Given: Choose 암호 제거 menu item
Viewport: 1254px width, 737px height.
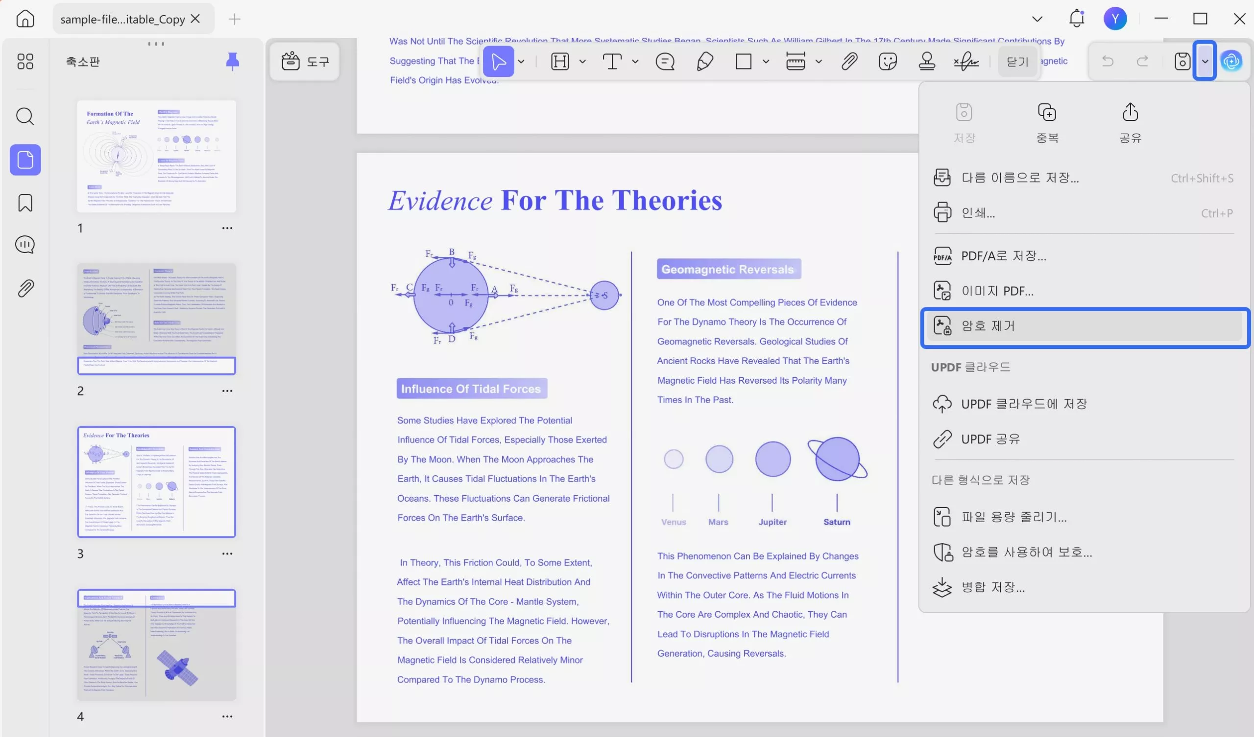Looking at the screenshot, I should [x=1084, y=326].
